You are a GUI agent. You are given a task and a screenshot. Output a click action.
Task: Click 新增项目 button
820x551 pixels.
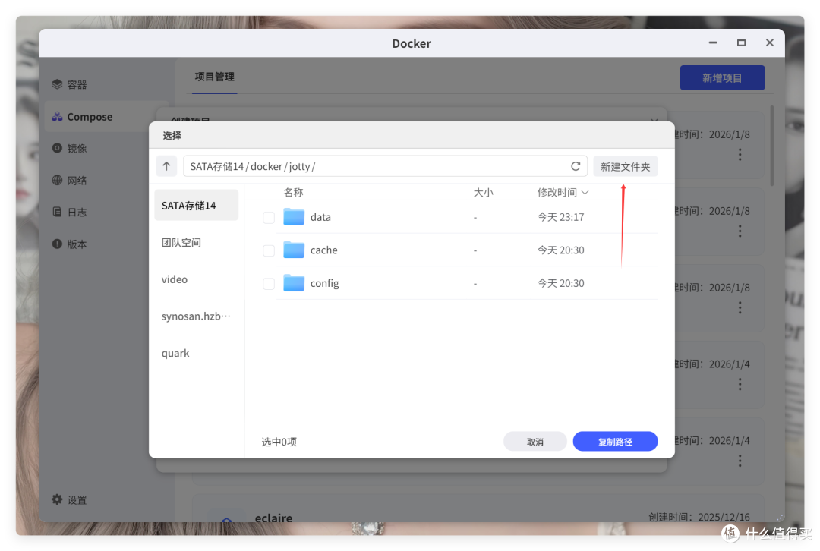click(722, 78)
